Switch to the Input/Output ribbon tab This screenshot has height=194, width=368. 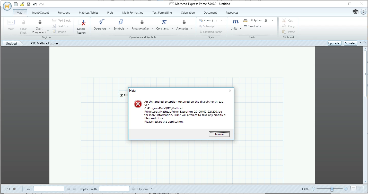tap(40, 13)
